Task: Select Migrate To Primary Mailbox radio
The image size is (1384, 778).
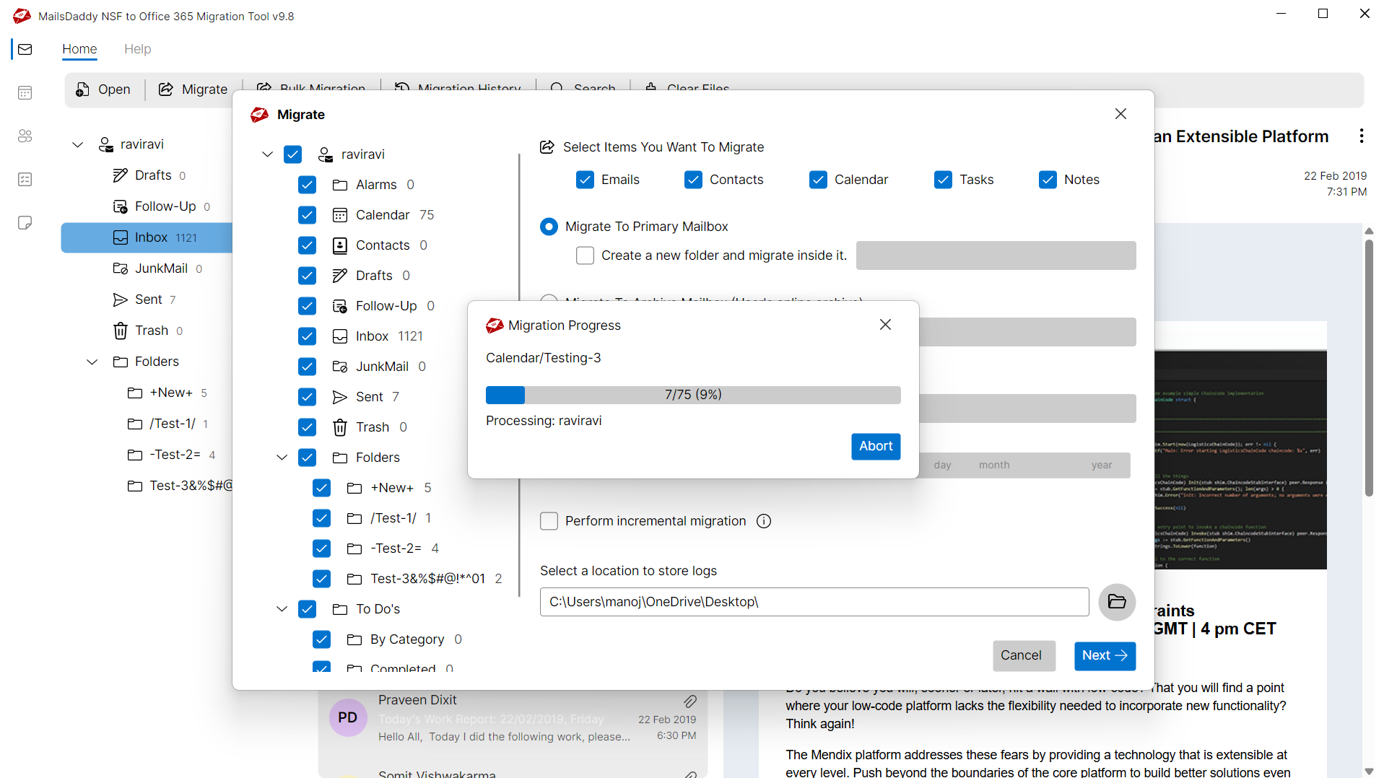Action: tap(549, 227)
